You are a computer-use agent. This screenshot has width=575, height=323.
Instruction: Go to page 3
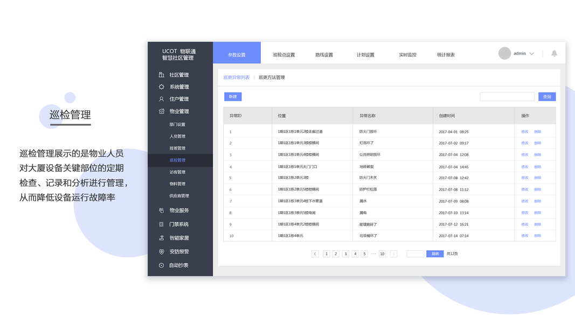click(x=345, y=254)
